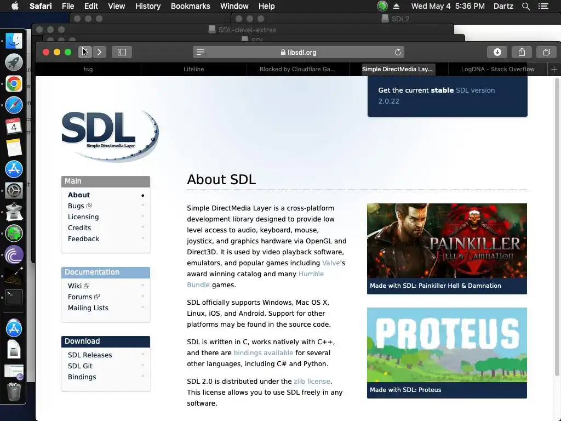Go forward with the Safari forward arrow
Screen dimensions: 561x421
tap(100, 52)
